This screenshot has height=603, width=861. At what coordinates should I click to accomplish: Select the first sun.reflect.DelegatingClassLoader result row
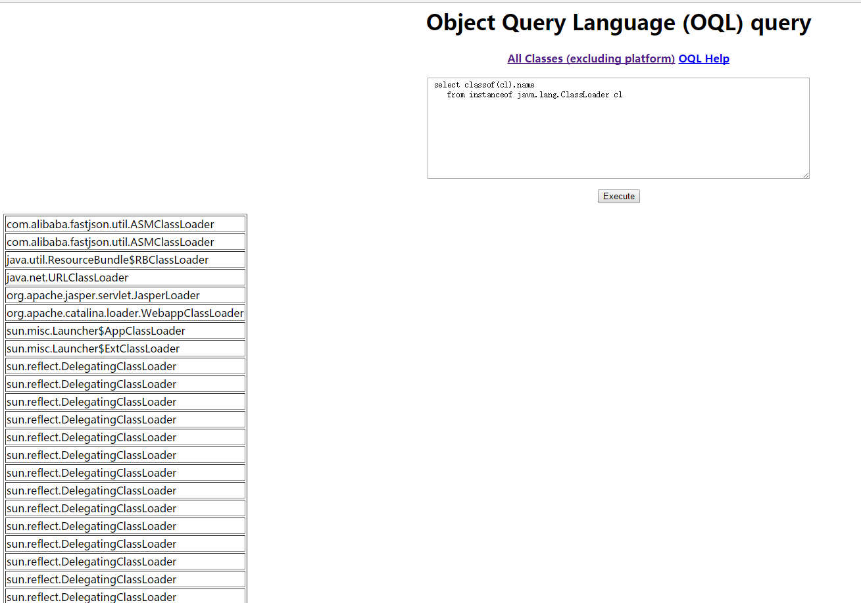click(125, 366)
